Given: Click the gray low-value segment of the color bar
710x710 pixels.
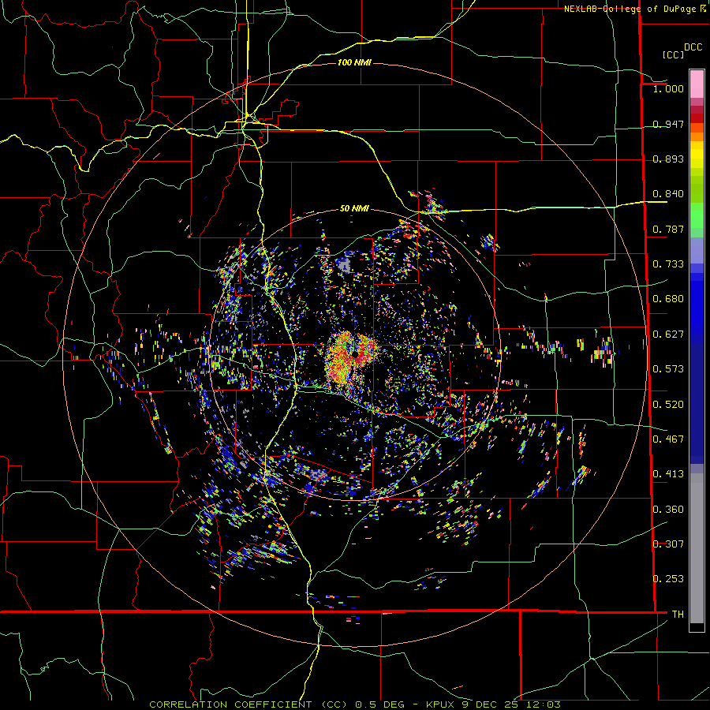Looking at the screenshot, I should coord(697,548).
